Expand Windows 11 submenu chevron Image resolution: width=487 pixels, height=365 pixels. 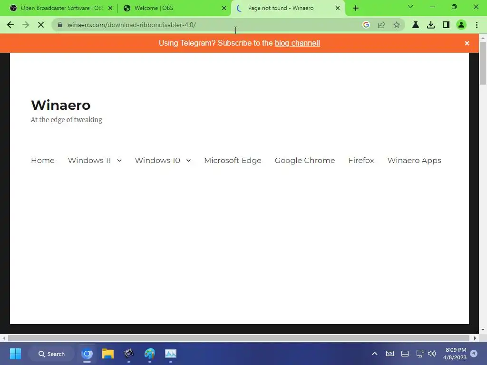click(x=119, y=161)
